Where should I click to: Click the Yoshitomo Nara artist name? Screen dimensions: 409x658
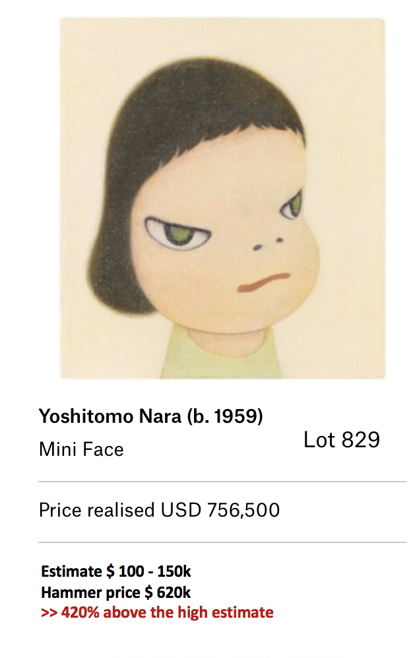110,416
